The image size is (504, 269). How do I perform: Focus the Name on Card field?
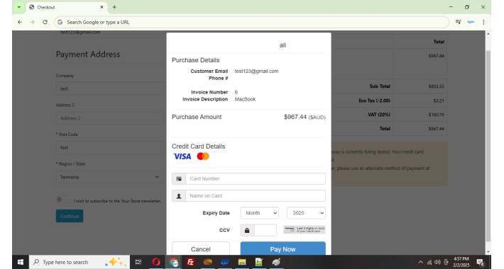[x=256, y=195]
